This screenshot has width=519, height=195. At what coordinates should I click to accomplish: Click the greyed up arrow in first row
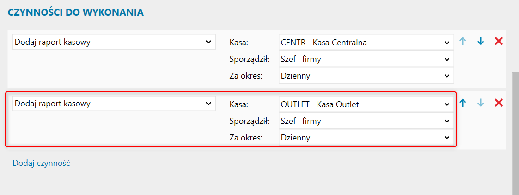pos(463,41)
